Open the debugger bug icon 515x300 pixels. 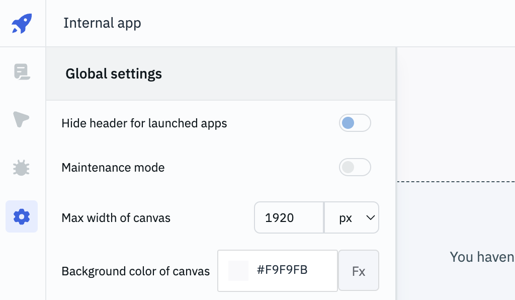22,168
